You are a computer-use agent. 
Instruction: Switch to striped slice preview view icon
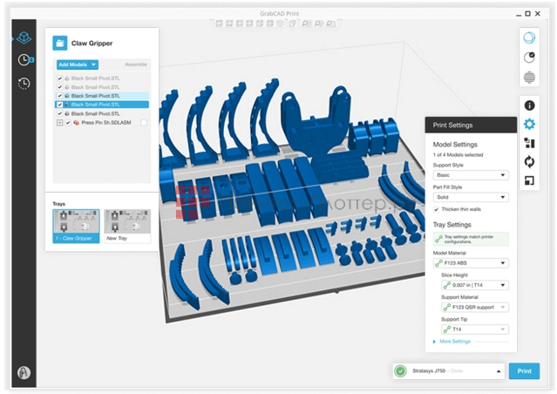529,78
